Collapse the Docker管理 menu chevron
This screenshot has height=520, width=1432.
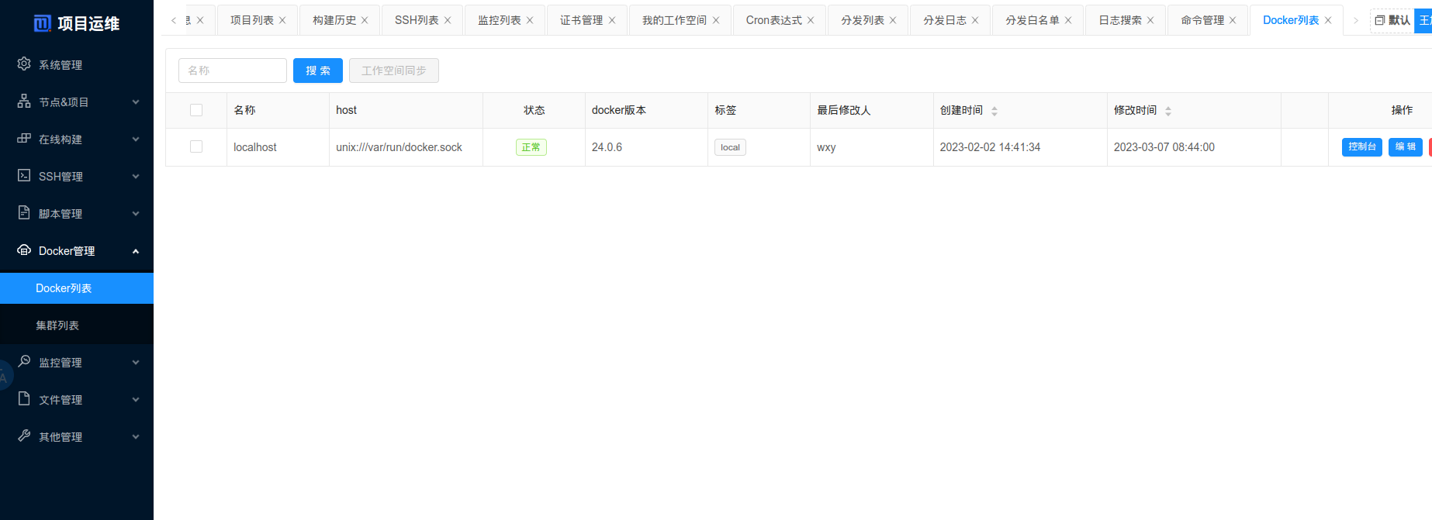click(x=136, y=251)
